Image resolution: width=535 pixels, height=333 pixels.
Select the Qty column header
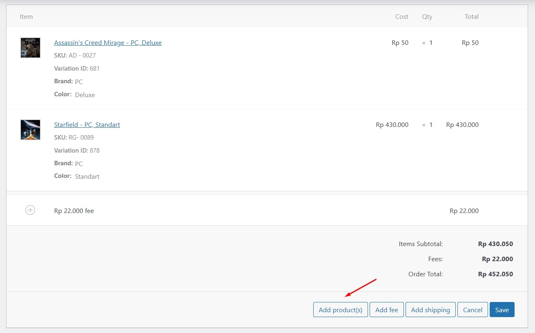(427, 17)
